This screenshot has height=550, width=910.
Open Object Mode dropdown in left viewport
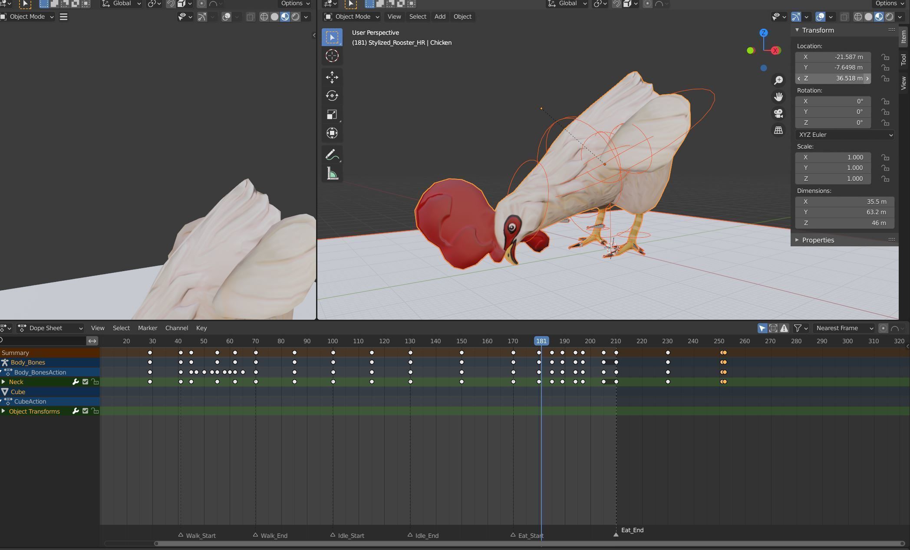(27, 17)
